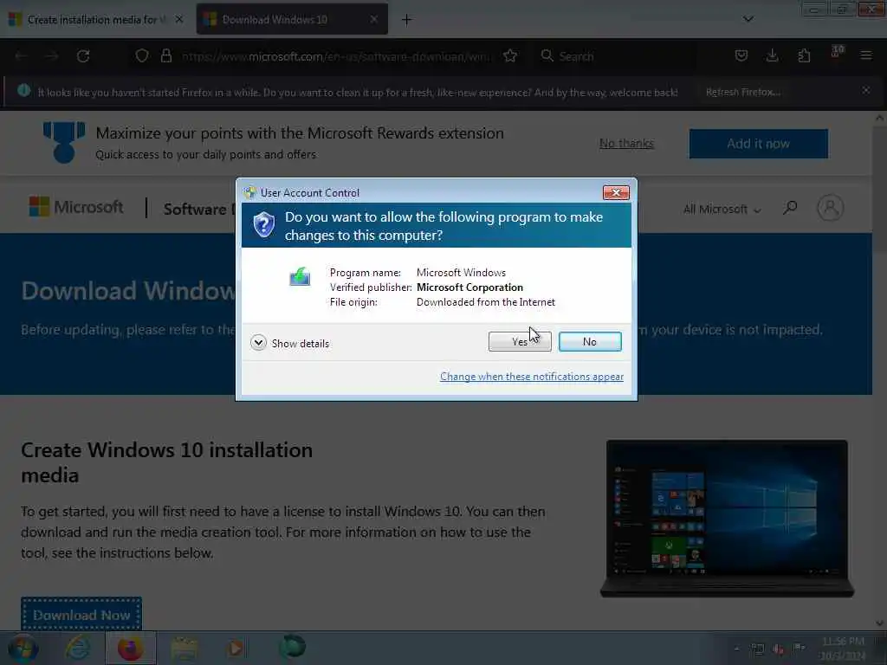
Task: Decline Rewards extension with No thanks
Action: tap(626, 144)
